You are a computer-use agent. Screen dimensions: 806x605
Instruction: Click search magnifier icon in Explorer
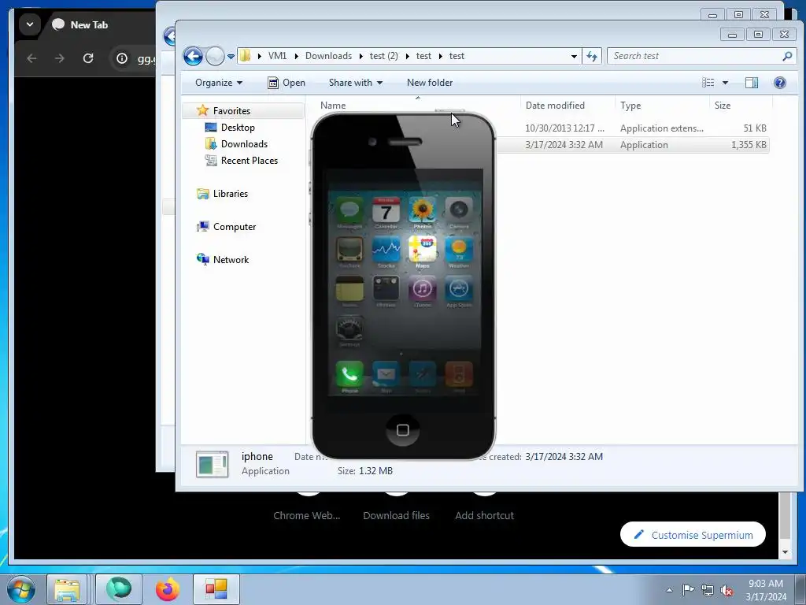[787, 56]
